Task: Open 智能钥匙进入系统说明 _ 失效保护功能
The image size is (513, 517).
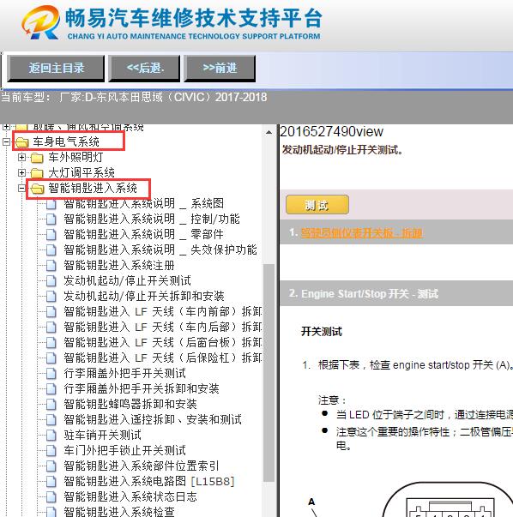Action: click(160, 250)
